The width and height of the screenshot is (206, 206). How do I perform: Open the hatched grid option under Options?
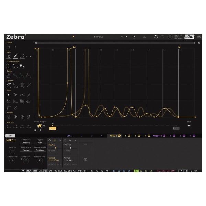tap(22, 85)
